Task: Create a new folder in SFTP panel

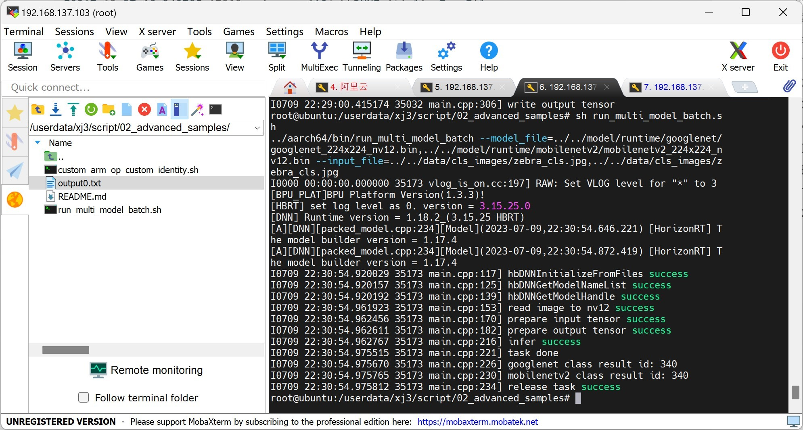Action: [109, 109]
